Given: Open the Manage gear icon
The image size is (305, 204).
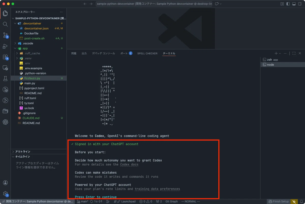Looking at the screenshot, I should tap(5, 194).
